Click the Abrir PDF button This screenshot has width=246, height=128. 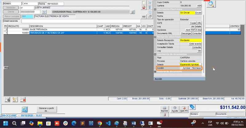coord(190,30)
